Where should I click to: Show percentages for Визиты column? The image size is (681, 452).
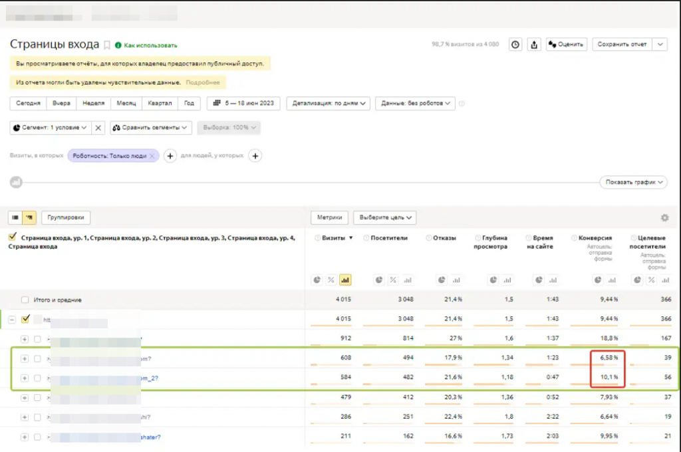pos(331,280)
